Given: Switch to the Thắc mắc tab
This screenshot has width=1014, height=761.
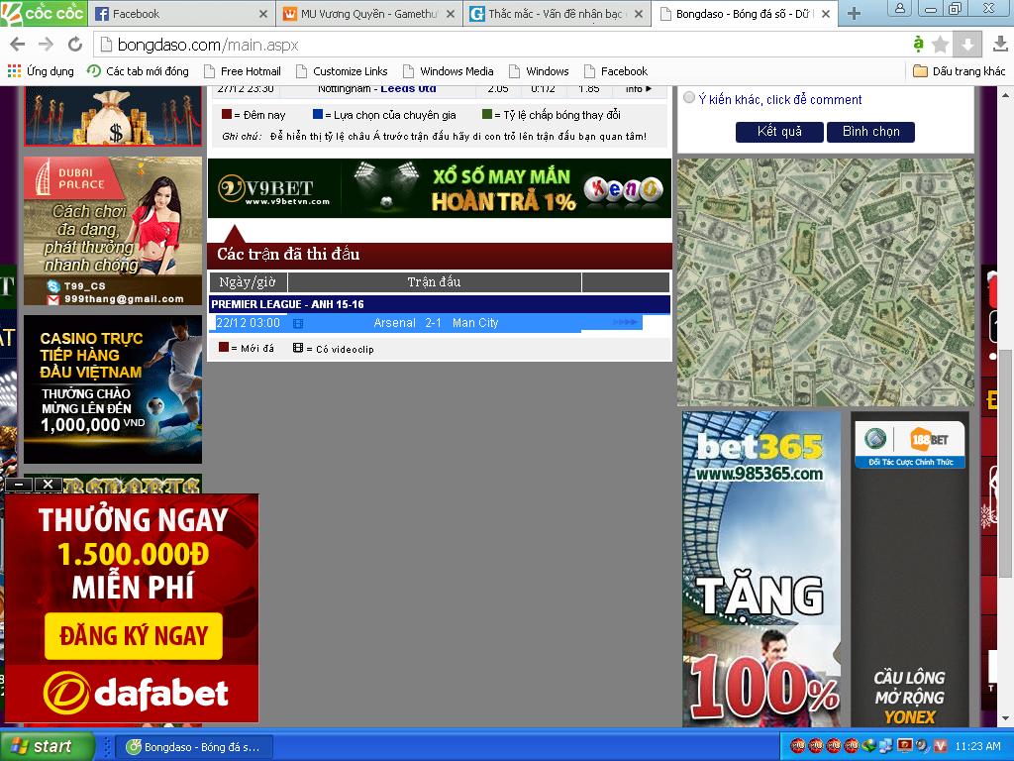Looking at the screenshot, I should pyautogui.click(x=557, y=14).
